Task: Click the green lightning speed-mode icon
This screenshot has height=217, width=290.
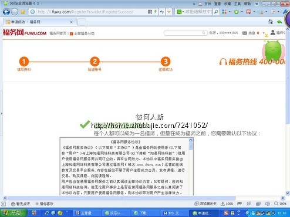Action: point(156,12)
